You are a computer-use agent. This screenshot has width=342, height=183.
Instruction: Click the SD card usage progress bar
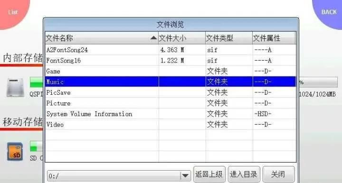[x=37, y=146]
